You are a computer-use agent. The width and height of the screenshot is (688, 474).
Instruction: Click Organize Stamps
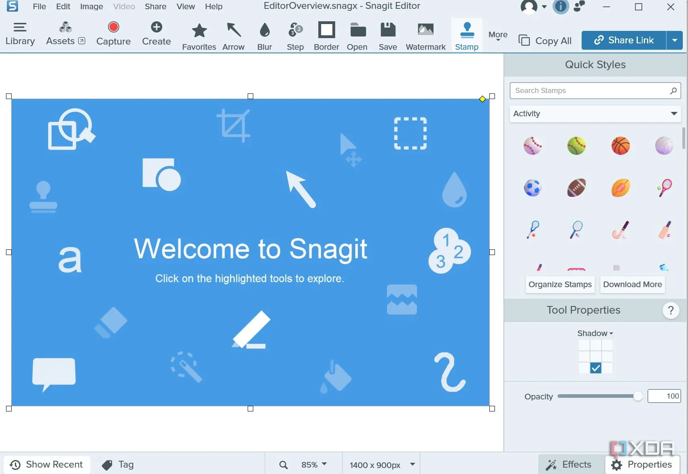(560, 284)
